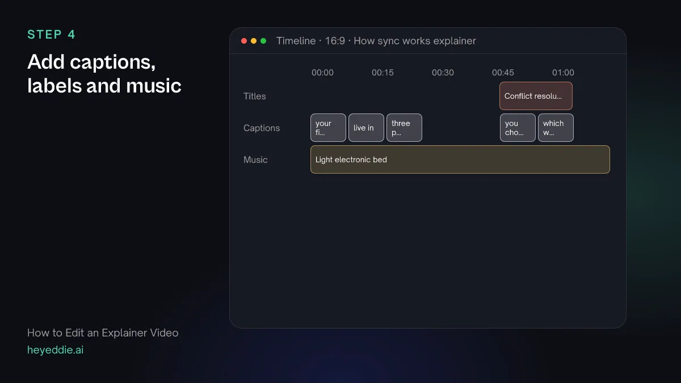This screenshot has height=383, width=681.
Task: Jump to the 00:30 timeline marker
Action: 443,73
